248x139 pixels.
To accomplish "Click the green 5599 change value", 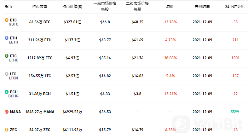I will tap(234, 112).
